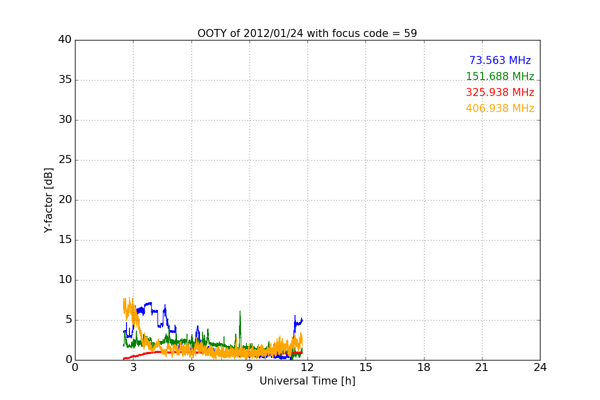The width and height of the screenshot is (600, 400).
Task: Click the 'Y-factor [dB]' axis label
Action: click(x=48, y=200)
